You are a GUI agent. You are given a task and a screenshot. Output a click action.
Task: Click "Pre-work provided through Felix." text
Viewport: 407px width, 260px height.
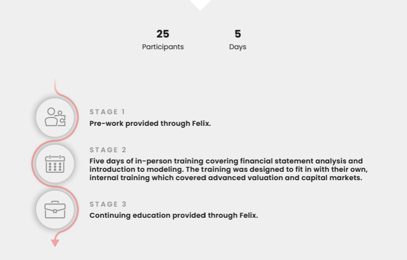tap(150, 123)
